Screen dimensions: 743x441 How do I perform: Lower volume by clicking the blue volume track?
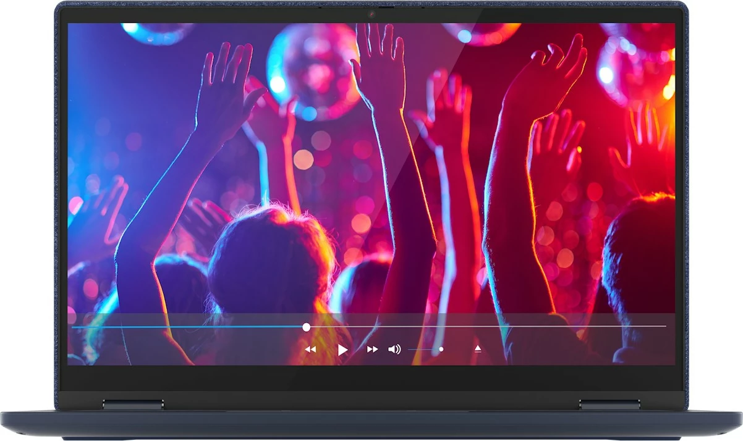[x=423, y=350]
